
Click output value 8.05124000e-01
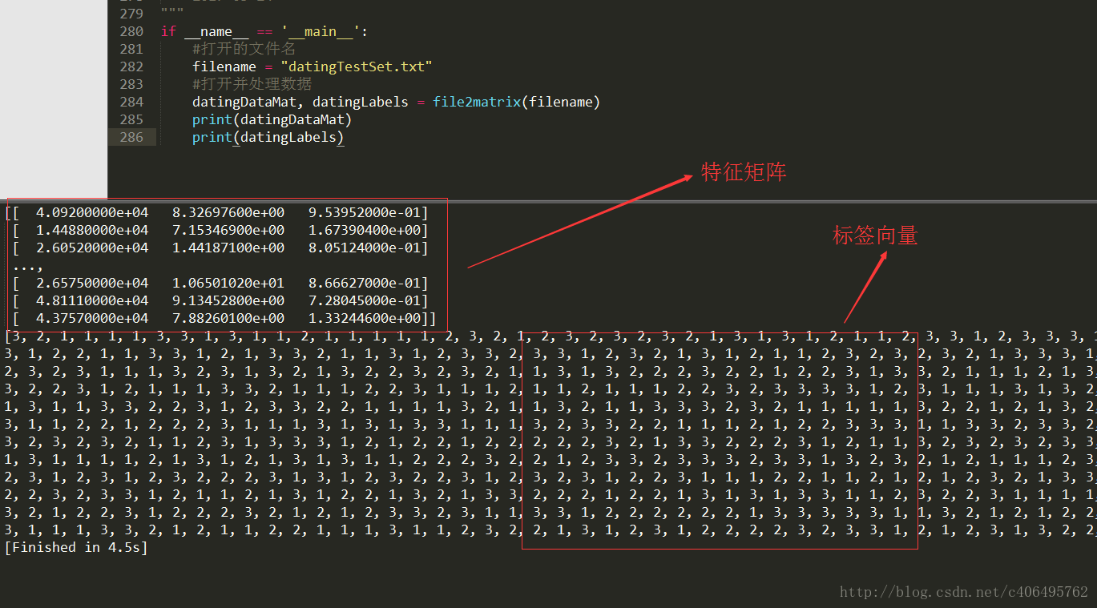[x=365, y=248]
